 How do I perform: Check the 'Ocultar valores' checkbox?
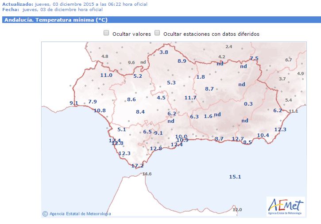106,33
